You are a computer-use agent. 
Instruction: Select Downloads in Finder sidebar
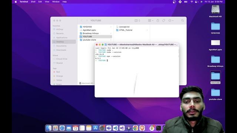coord(64,50)
